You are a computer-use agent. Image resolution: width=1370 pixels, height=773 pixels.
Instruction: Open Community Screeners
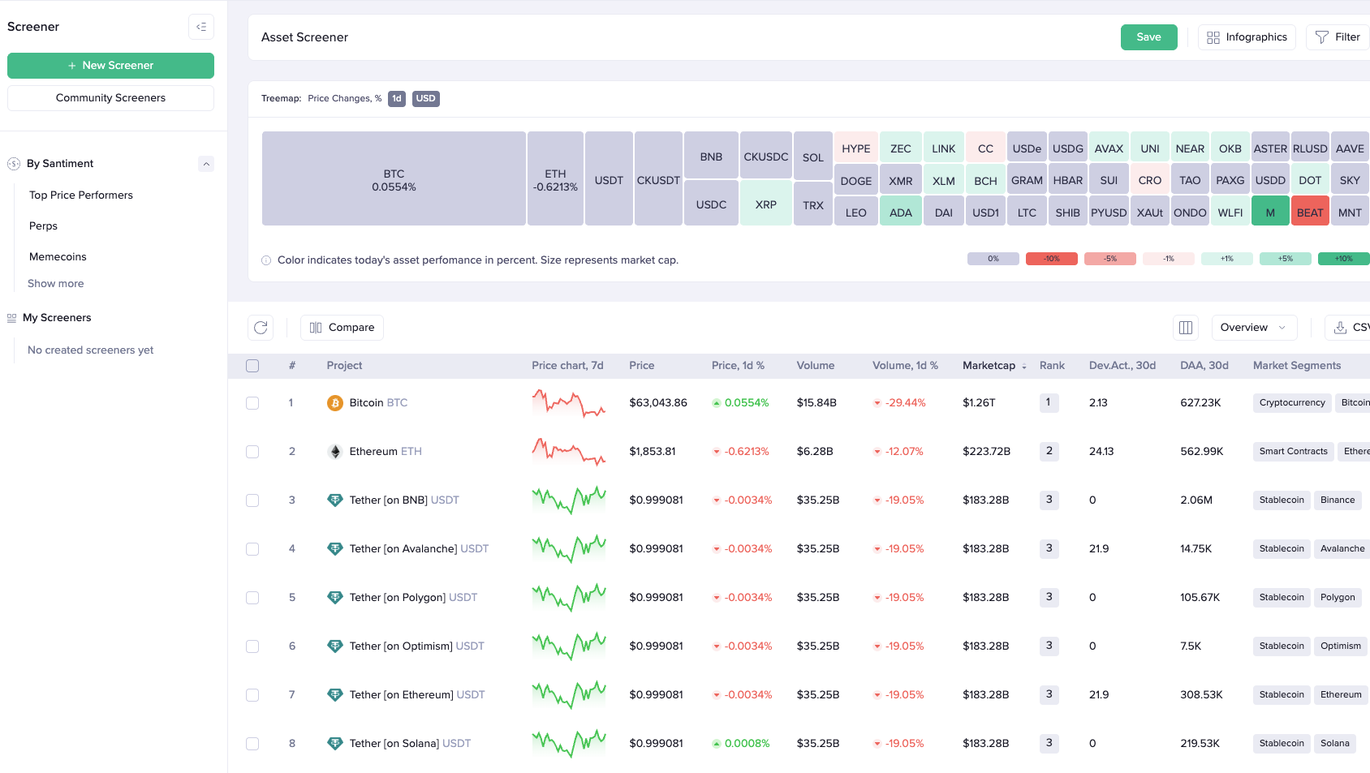(x=110, y=98)
